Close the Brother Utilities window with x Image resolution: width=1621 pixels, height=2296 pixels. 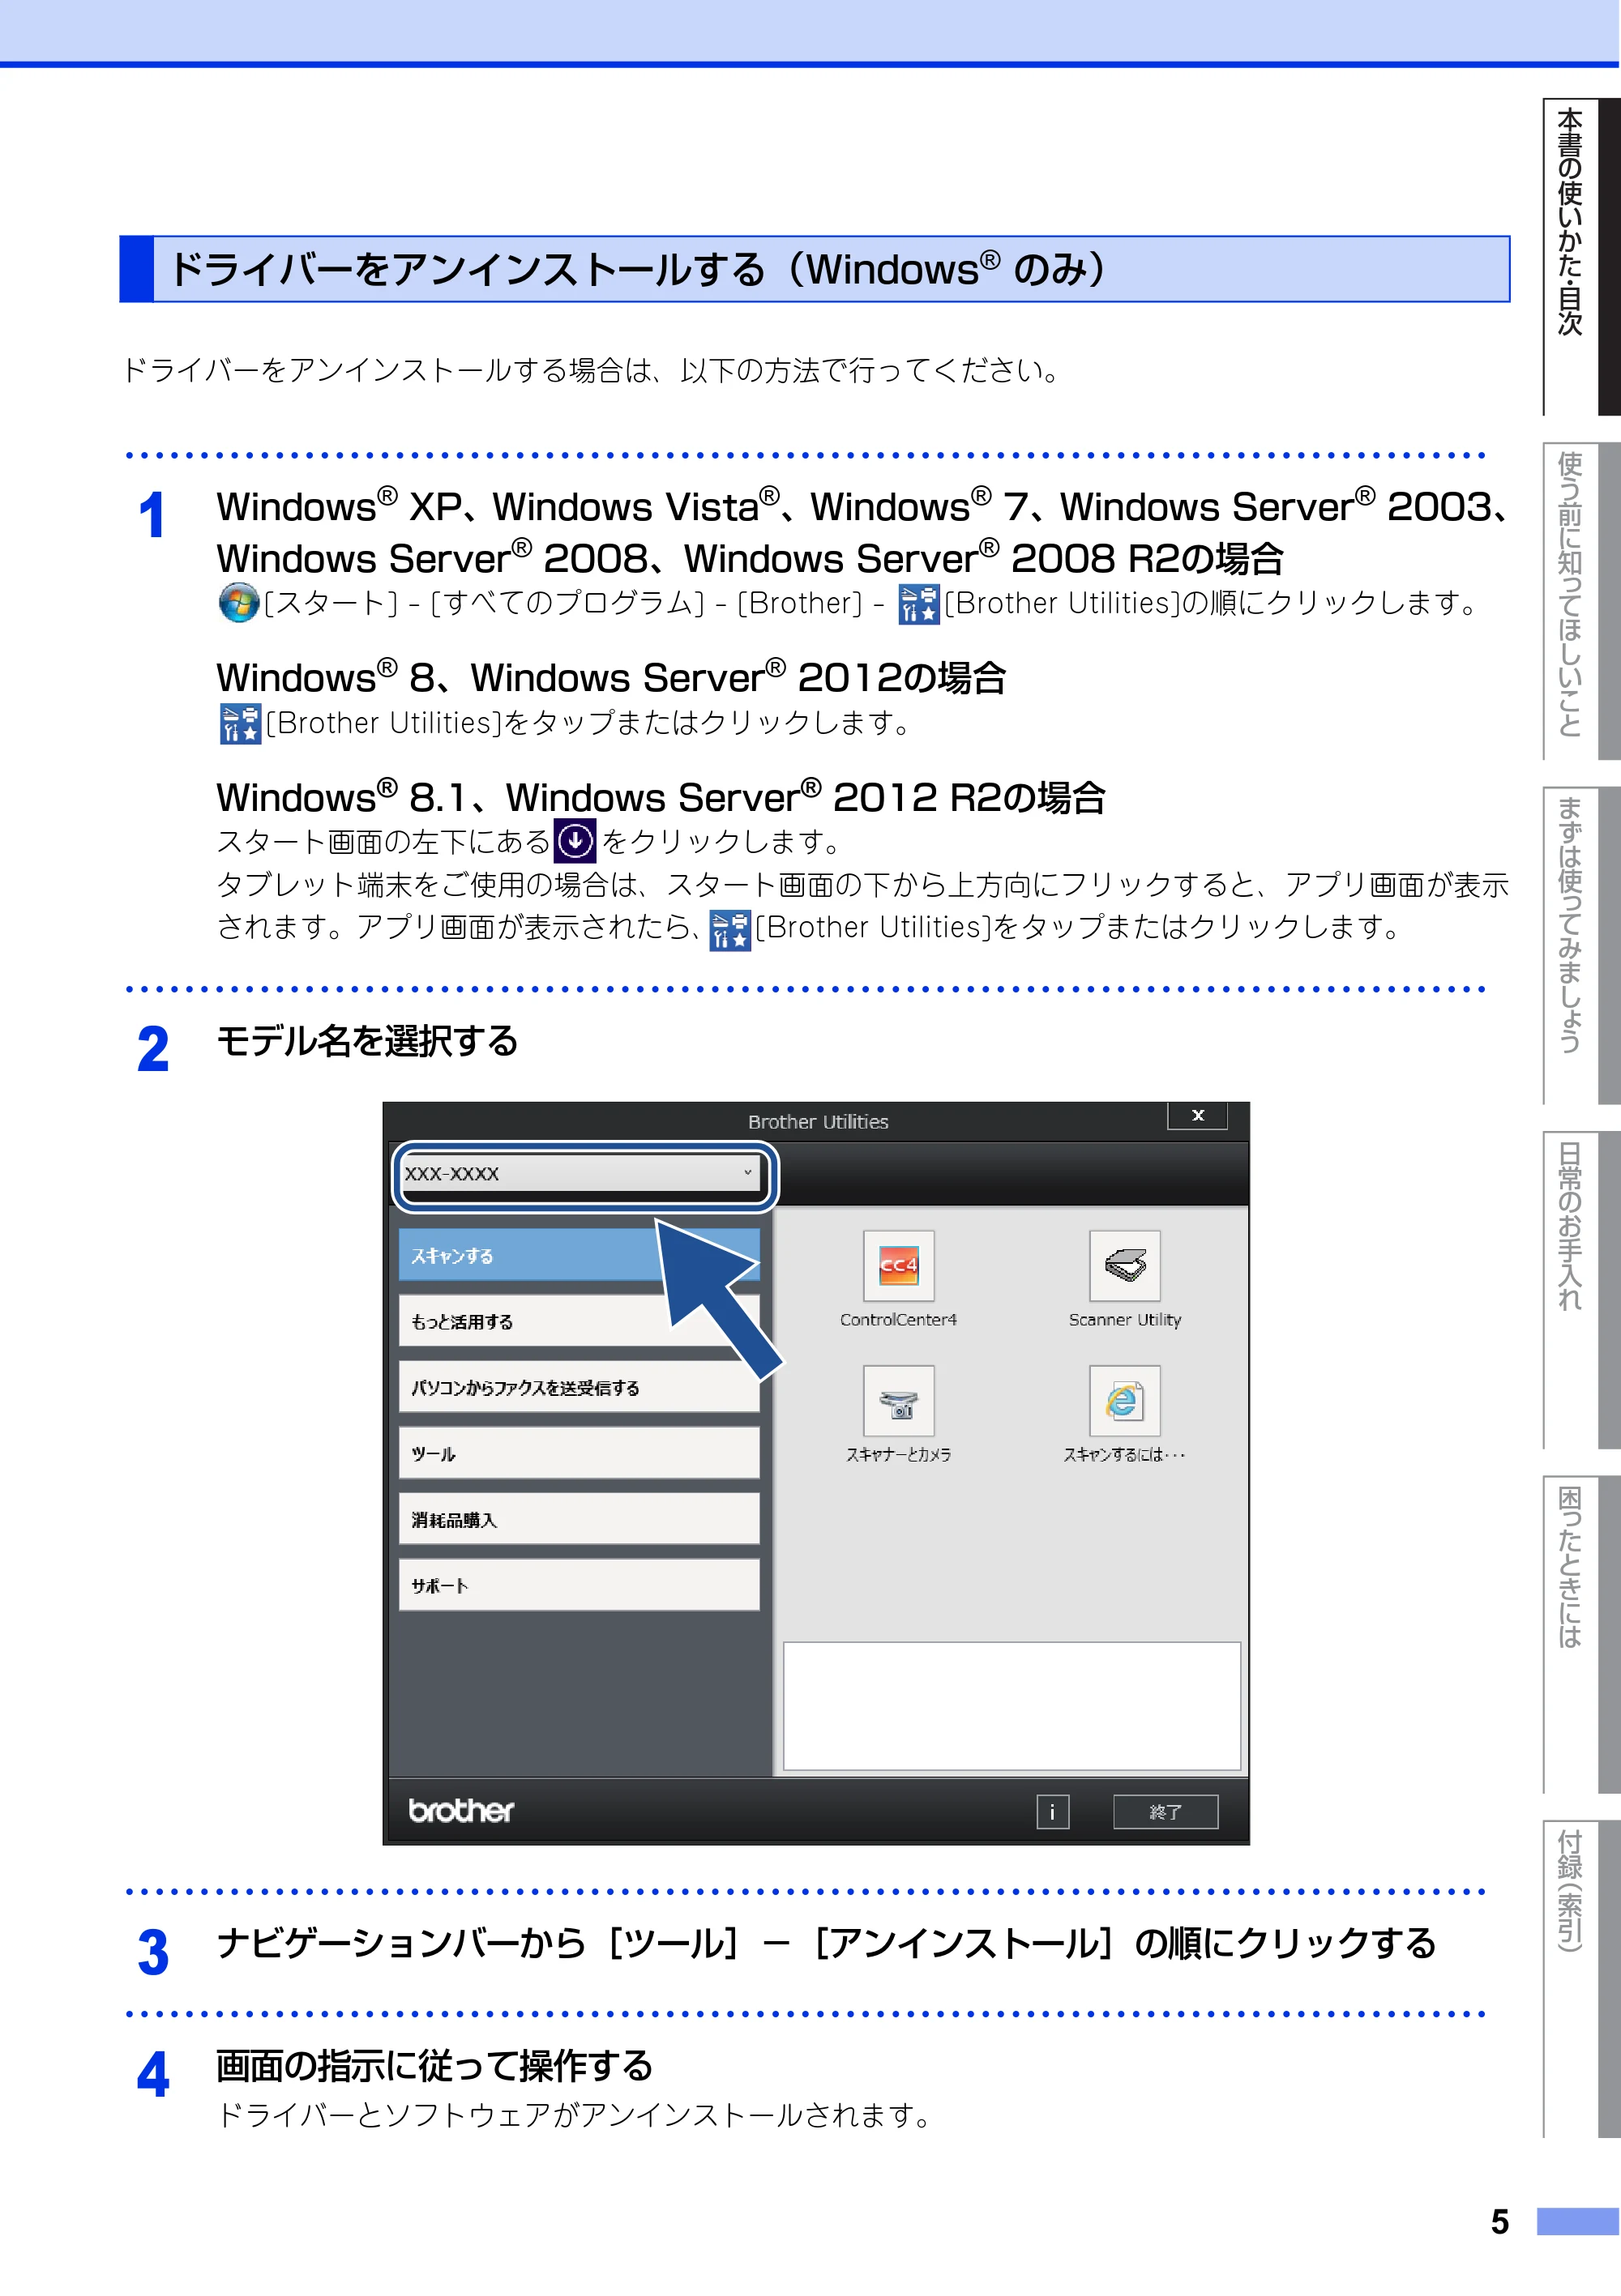(x=1198, y=1116)
